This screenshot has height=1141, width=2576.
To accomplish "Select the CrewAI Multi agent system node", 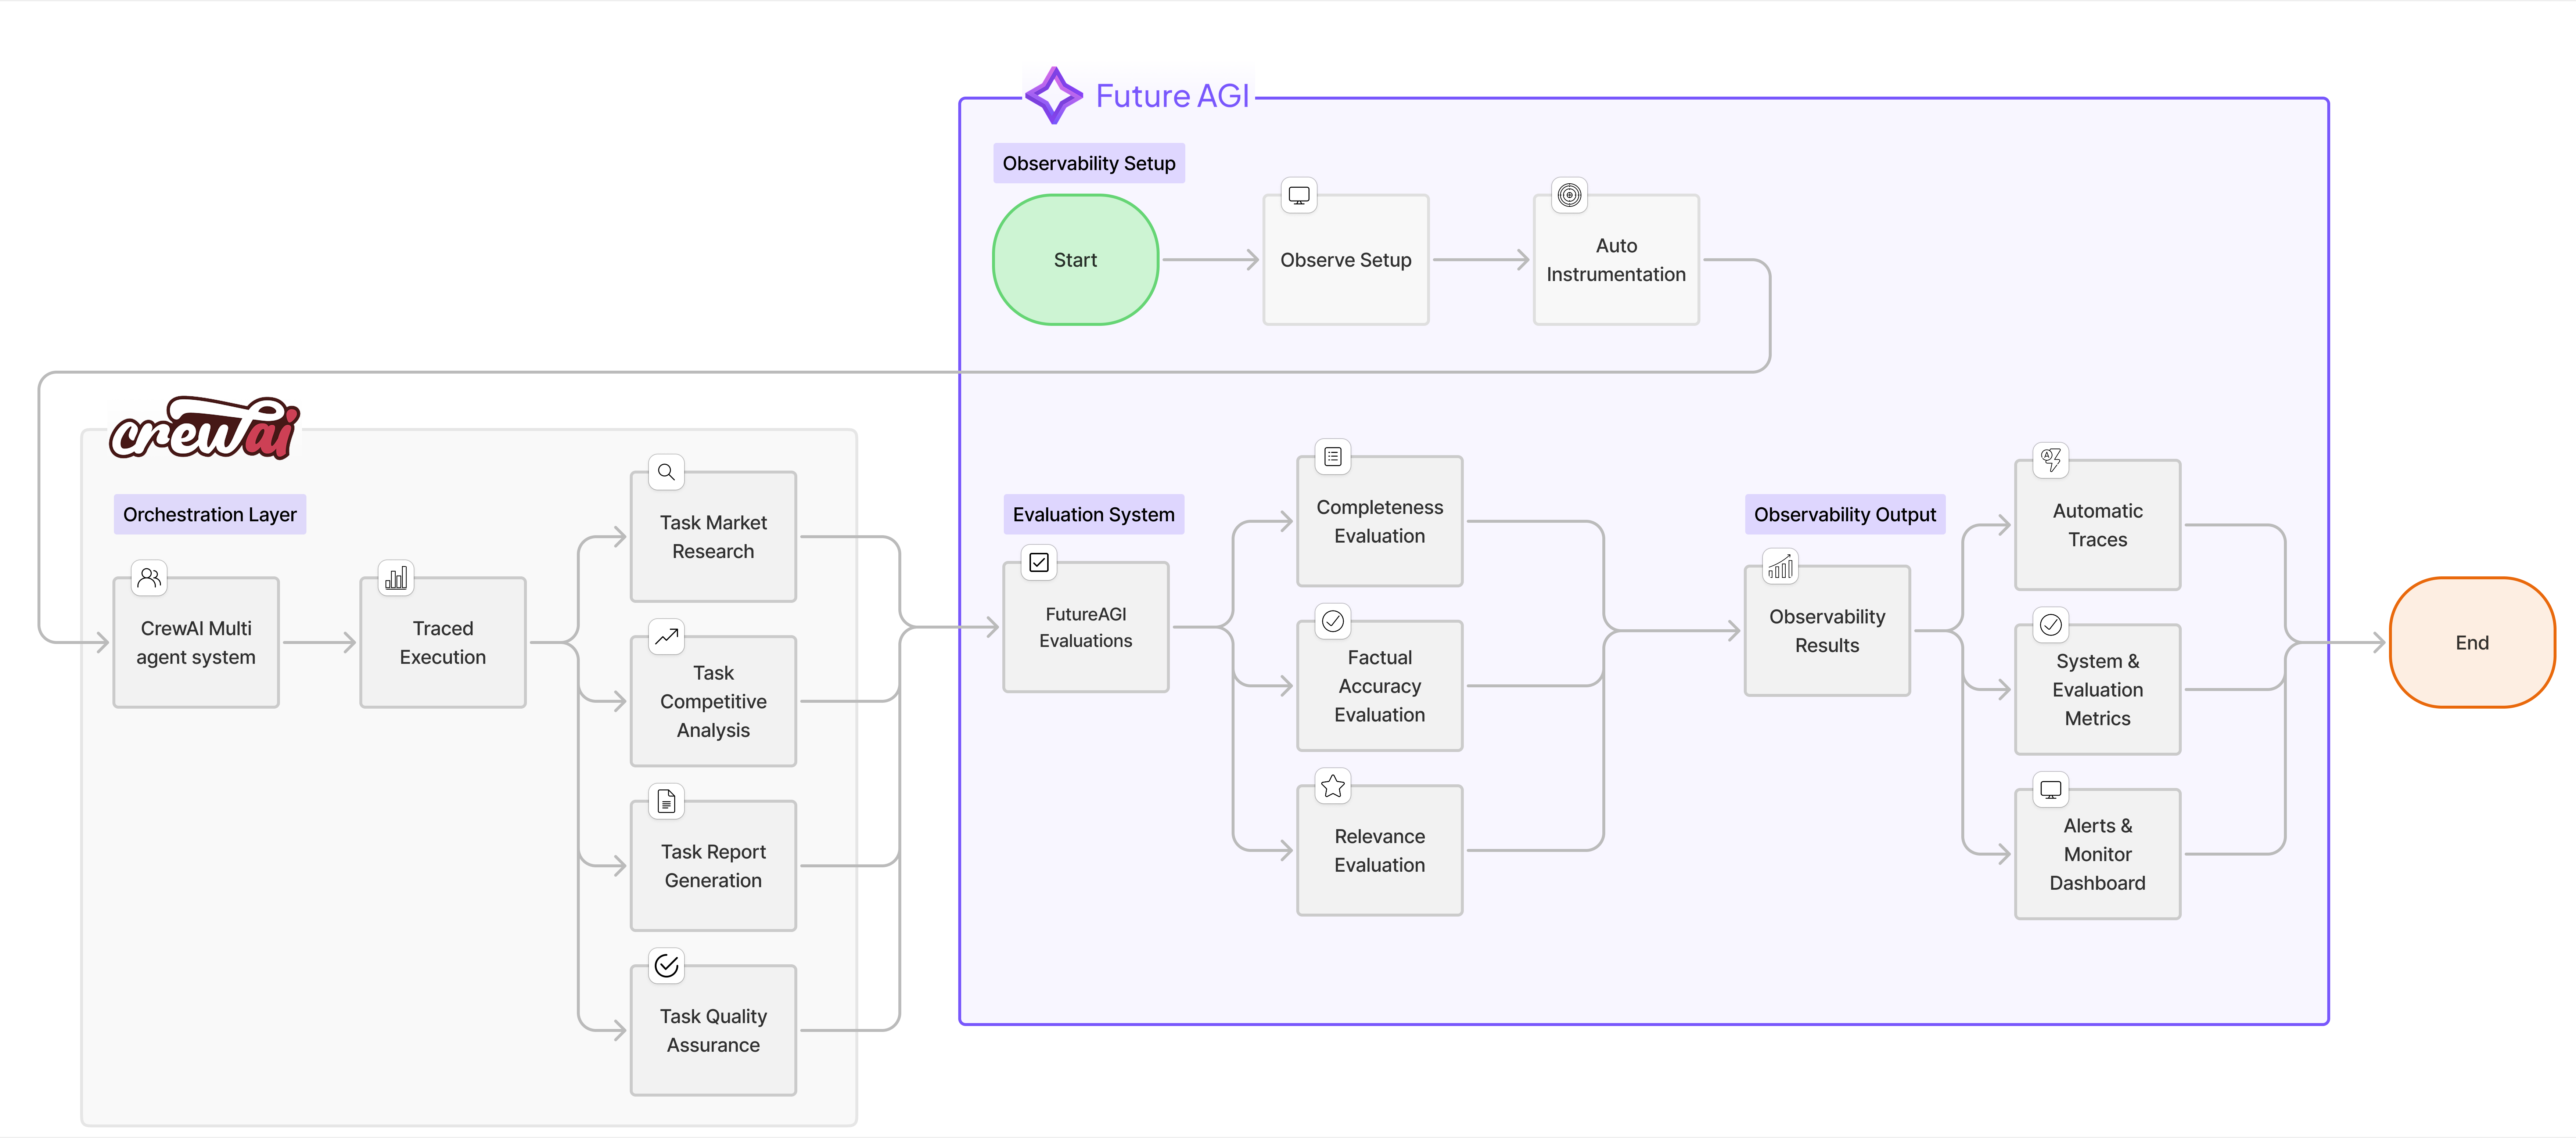I will tap(196, 643).
